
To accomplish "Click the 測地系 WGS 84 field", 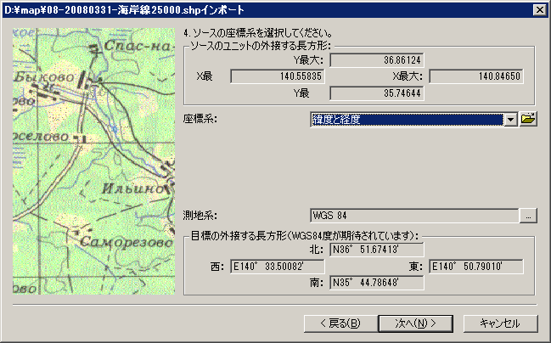I will (414, 216).
